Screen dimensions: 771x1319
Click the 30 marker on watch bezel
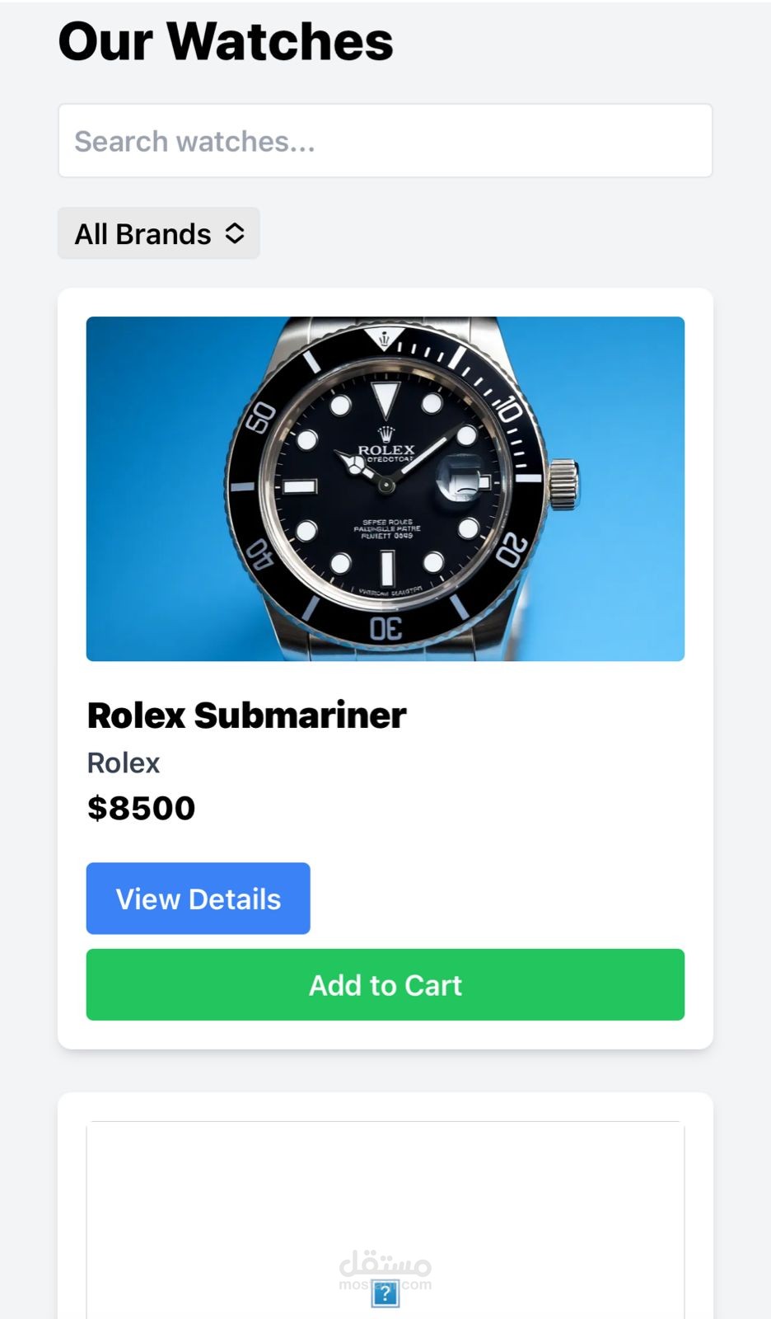(x=385, y=629)
